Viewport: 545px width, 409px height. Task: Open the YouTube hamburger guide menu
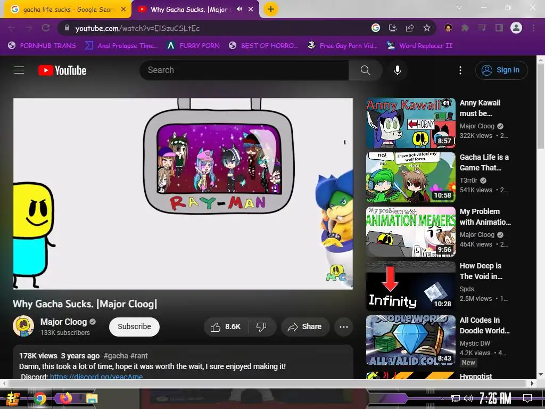click(x=19, y=70)
